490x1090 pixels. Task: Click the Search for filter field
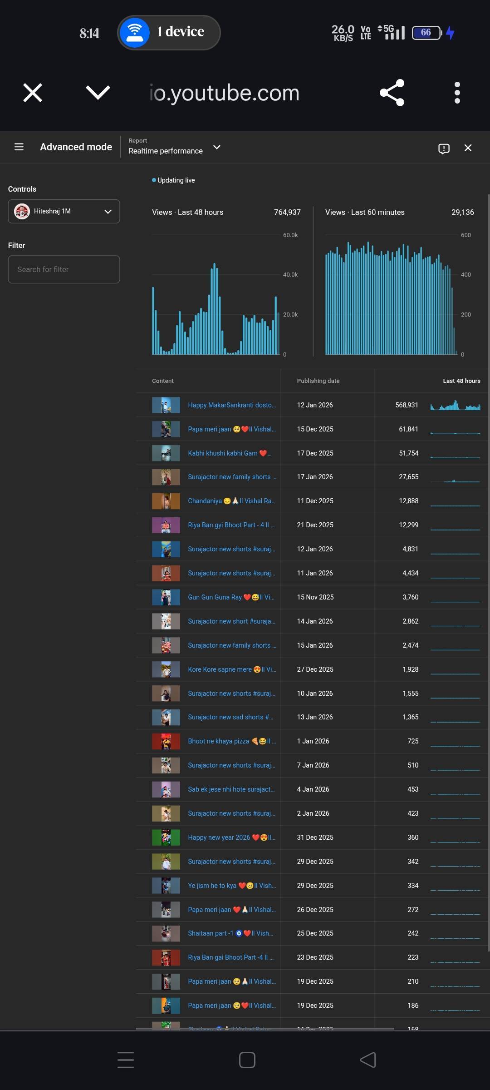pyautogui.click(x=64, y=270)
